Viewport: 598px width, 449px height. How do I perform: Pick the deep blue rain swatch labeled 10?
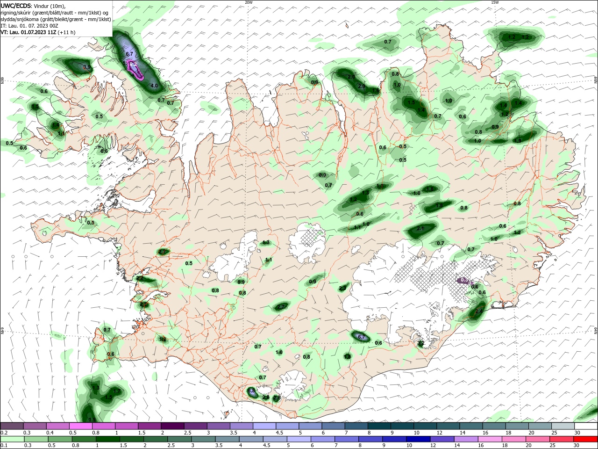[418, 439]
